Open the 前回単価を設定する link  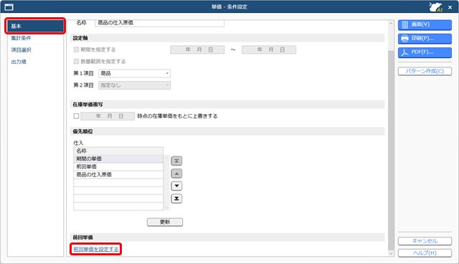96,249
